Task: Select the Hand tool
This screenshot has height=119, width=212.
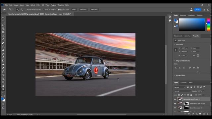Action: [3, 86]
